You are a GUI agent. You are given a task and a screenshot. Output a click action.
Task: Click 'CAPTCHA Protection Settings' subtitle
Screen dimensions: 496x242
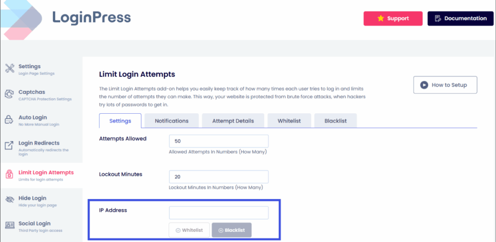pos(45,99)
